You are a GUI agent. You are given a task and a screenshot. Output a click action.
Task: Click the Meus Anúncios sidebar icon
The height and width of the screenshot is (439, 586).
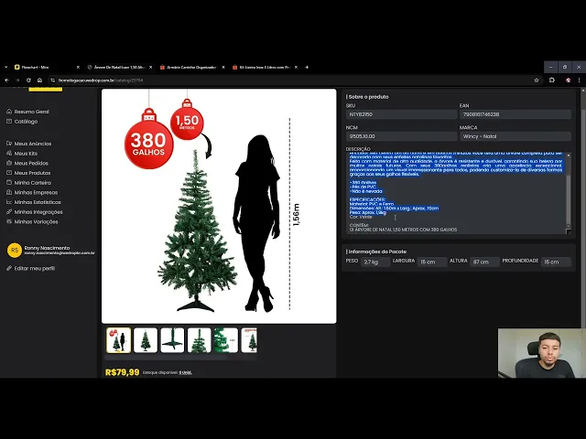tap(9, 144)
